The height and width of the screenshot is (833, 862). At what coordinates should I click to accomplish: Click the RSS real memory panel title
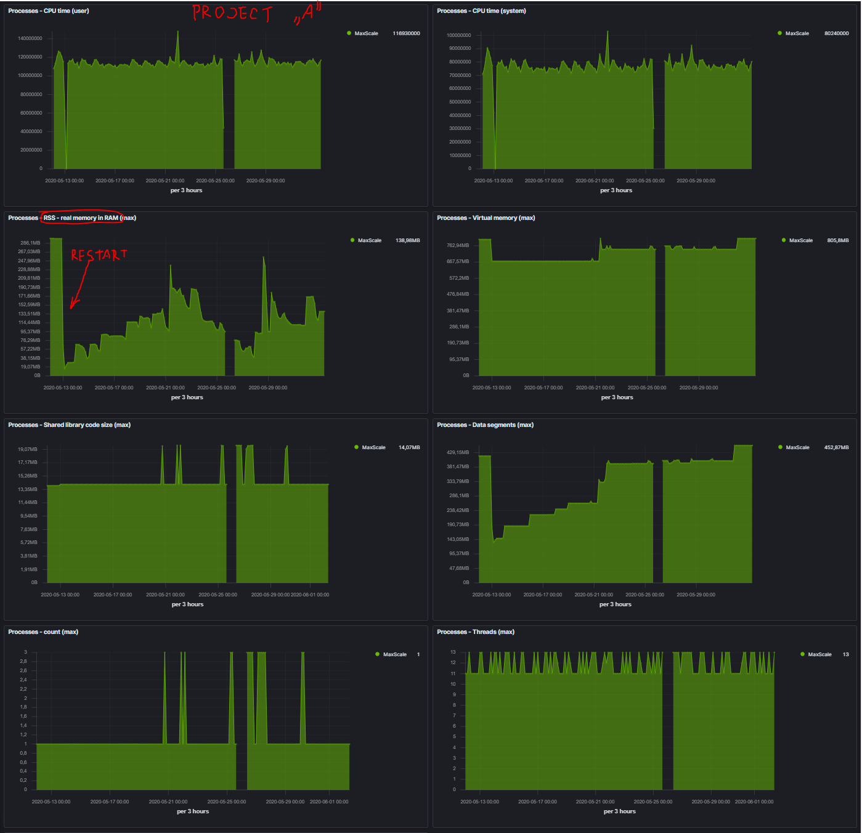(x=71, y=218)
